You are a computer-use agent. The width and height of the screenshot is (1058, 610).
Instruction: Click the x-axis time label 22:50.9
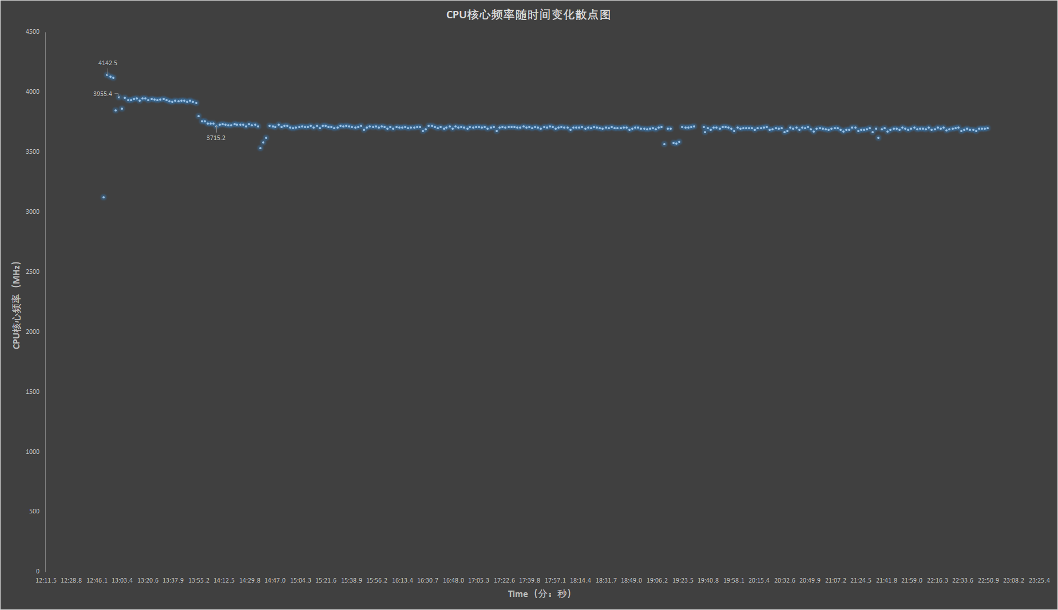[x=988, y=580]
